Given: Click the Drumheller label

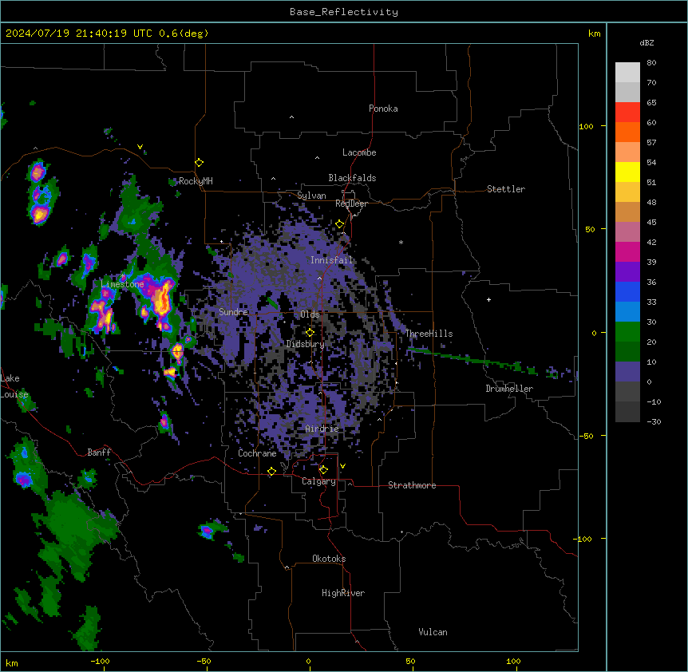Looking at the screenshot, I should (509, 389).
